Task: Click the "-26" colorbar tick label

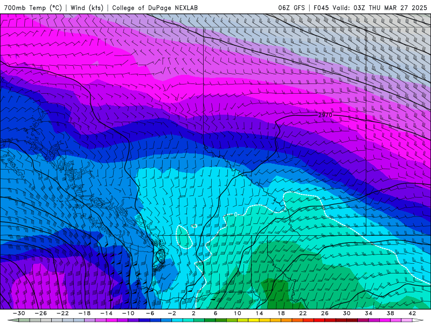Action: click(x=41, y=313)
